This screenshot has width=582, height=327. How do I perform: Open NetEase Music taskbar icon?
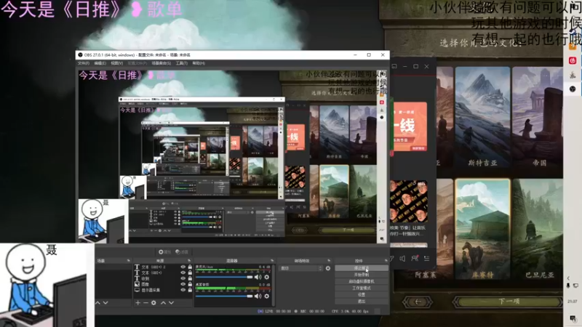tap(573, 60)
